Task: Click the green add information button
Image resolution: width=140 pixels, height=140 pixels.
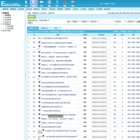Action: point(32,17)
